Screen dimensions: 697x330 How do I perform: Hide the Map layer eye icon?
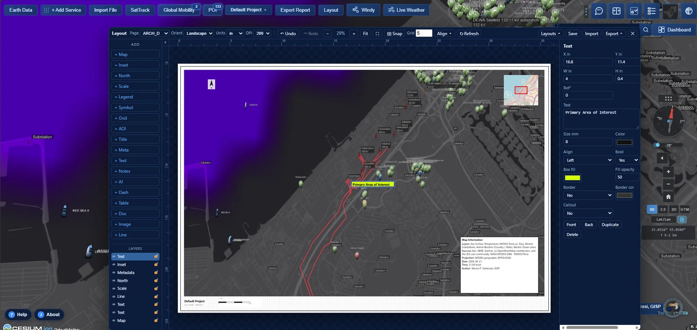pyautogui.click(x=114, y=321)
